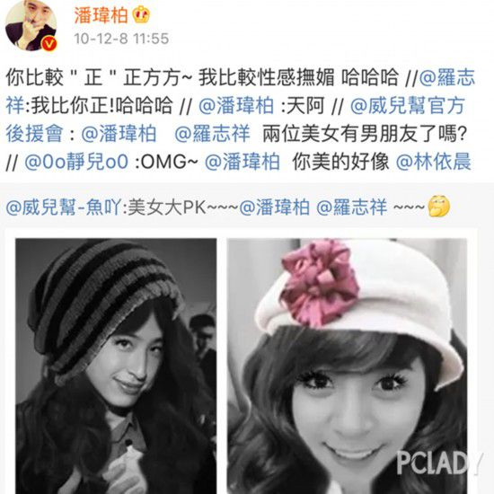This screenshot has height=494, width=494.
Task: Open the @潘瑋柏 mention after 美女大PK
Action: (x=274, y=207)
